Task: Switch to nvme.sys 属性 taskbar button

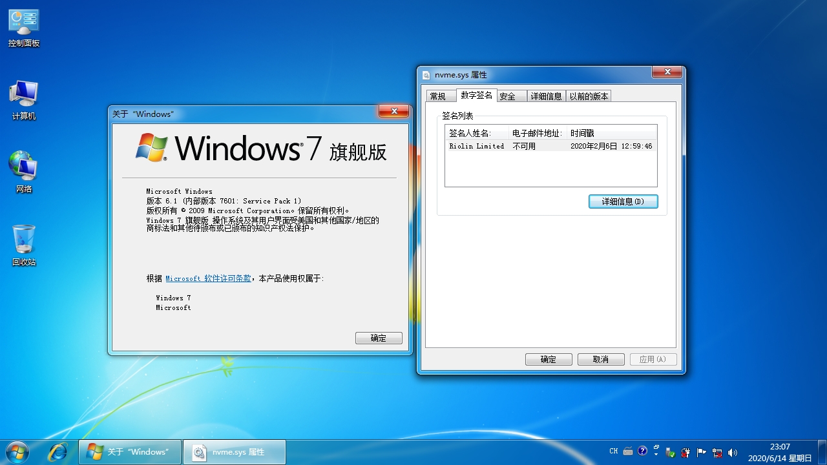Action: [x=235, y=452]
